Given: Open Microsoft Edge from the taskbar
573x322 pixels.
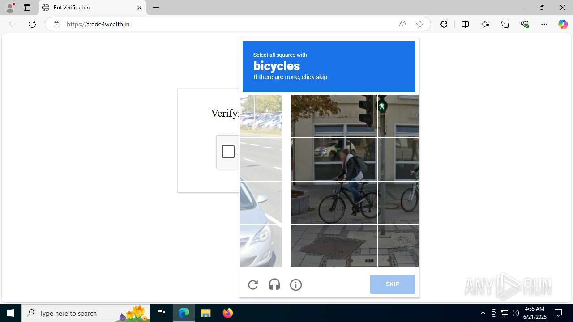Looking at the screenshot, I should click(x=184, y=313).
